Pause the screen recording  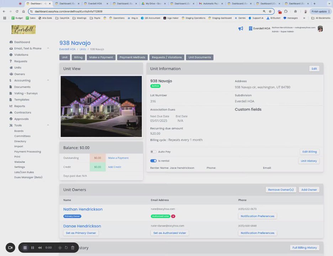(33, 248)
